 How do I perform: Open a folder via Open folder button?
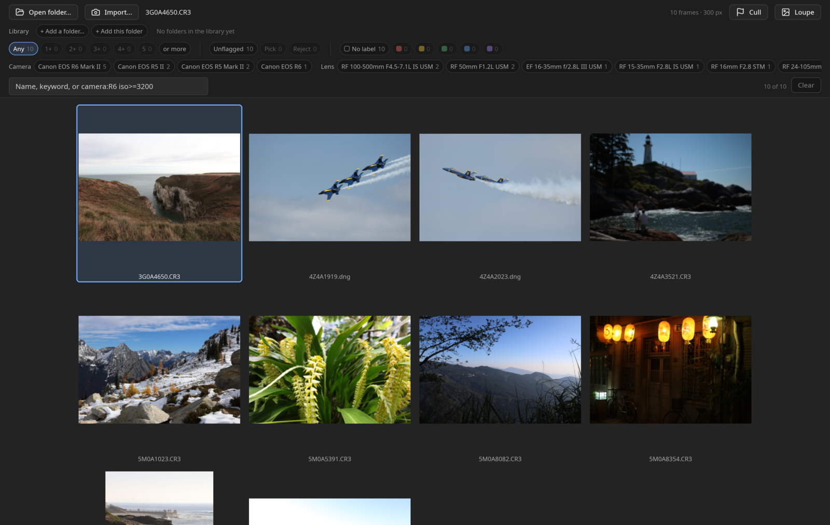43,12
